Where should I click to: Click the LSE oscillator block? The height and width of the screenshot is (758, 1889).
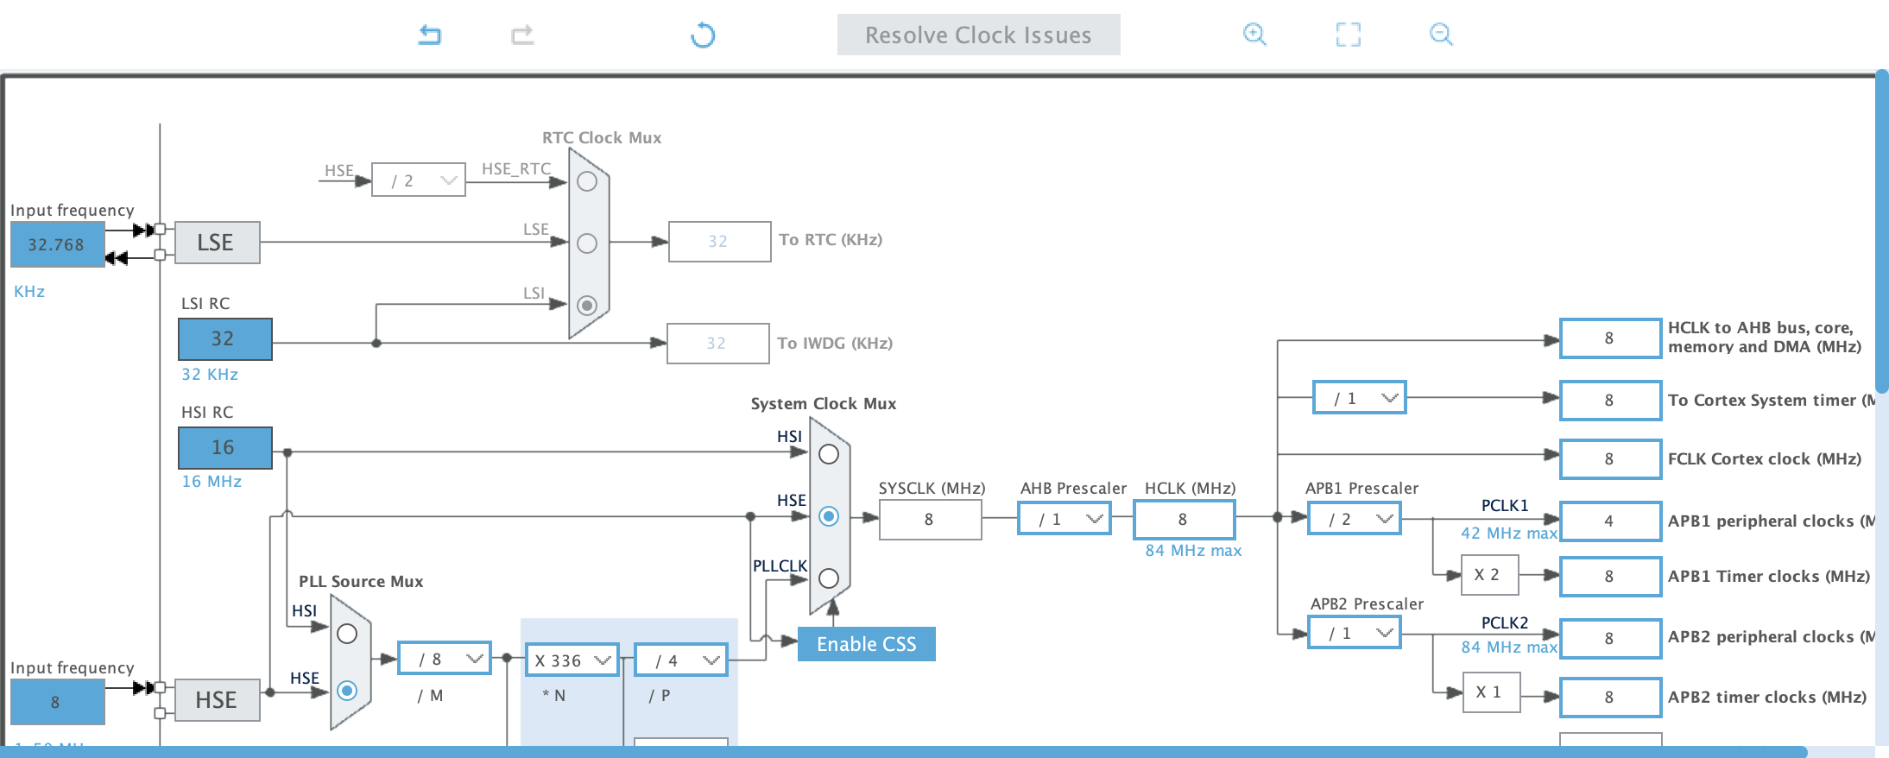point(217,243)
